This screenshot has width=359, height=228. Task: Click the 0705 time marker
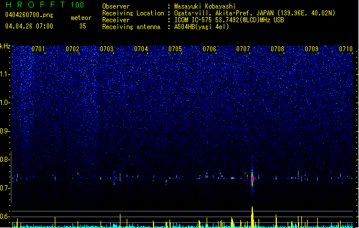(x=175, y=49)
